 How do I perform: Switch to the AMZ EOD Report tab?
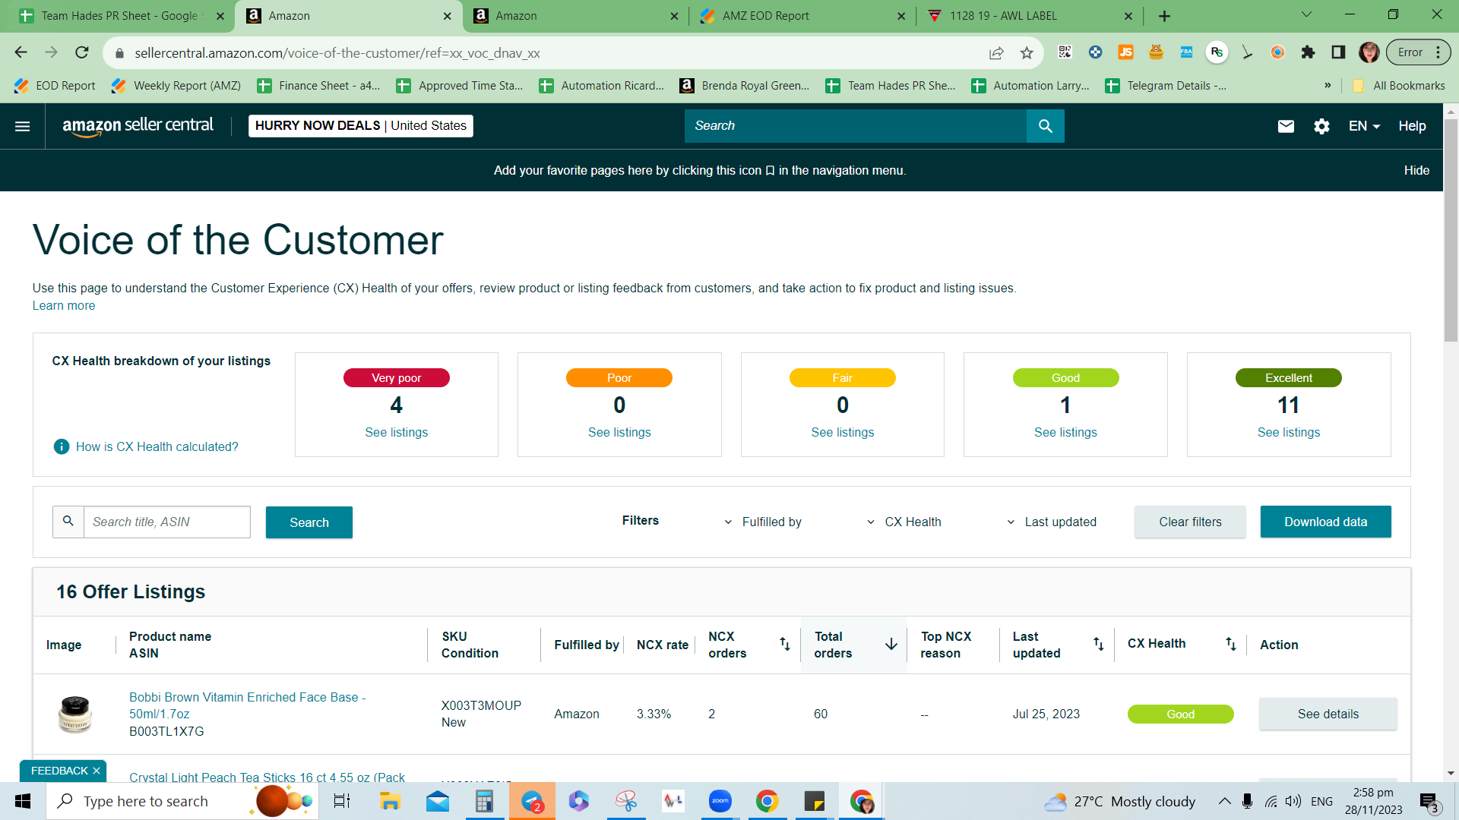click(x=802, y=16)
